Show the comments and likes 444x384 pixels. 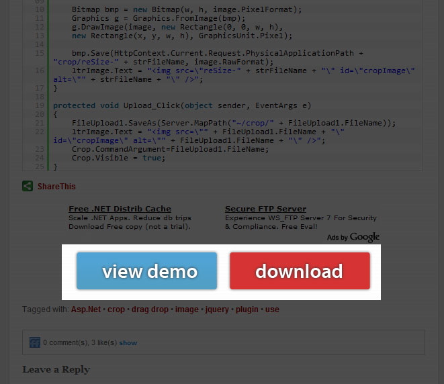coord(128,343)
